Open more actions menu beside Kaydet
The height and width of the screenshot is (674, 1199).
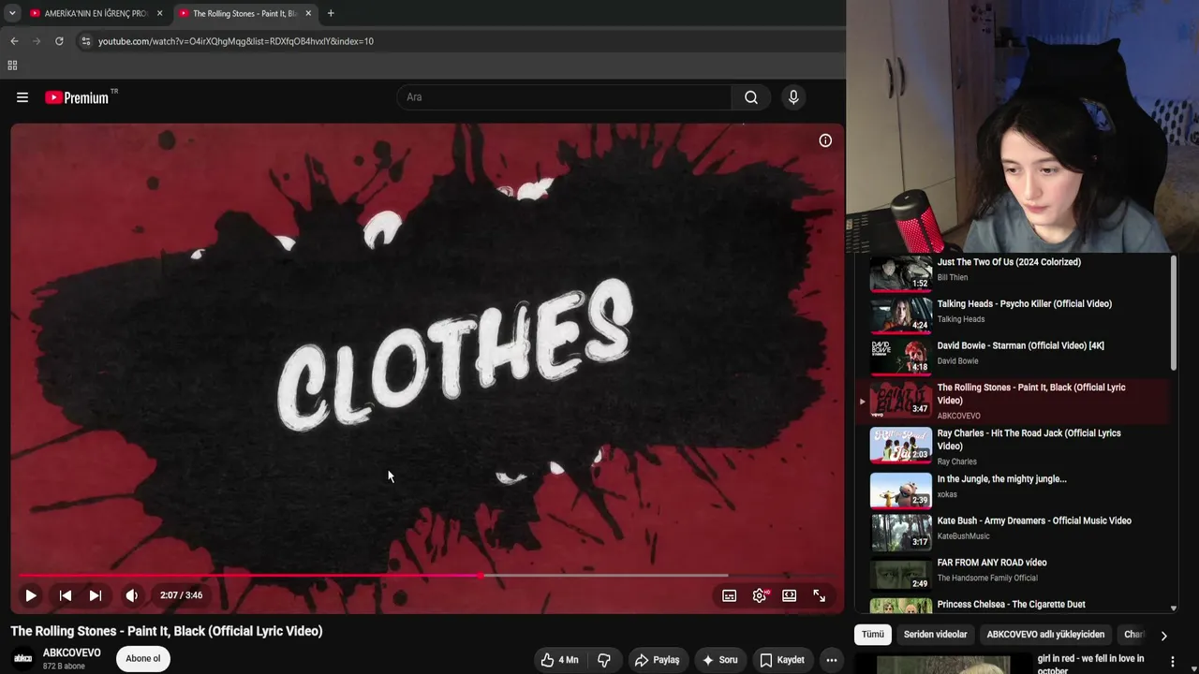point(831,660)
